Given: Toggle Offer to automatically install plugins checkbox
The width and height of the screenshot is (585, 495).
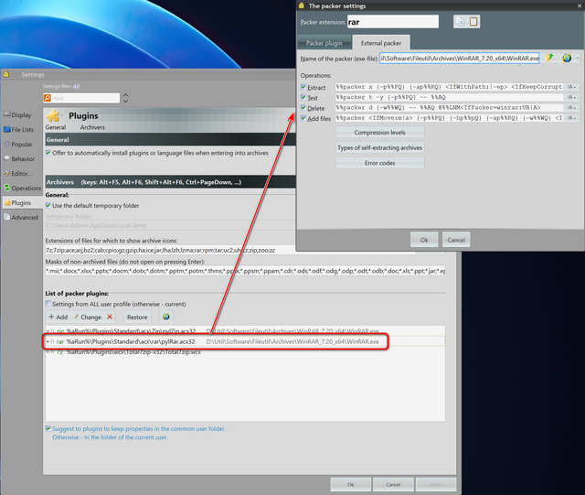Looking at the screenshot, I should click(48, 153).
